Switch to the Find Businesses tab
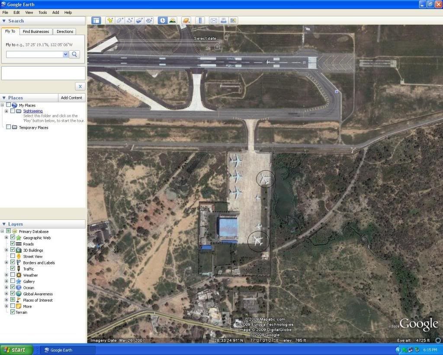 pyautogui.click(x=36, y=31)
